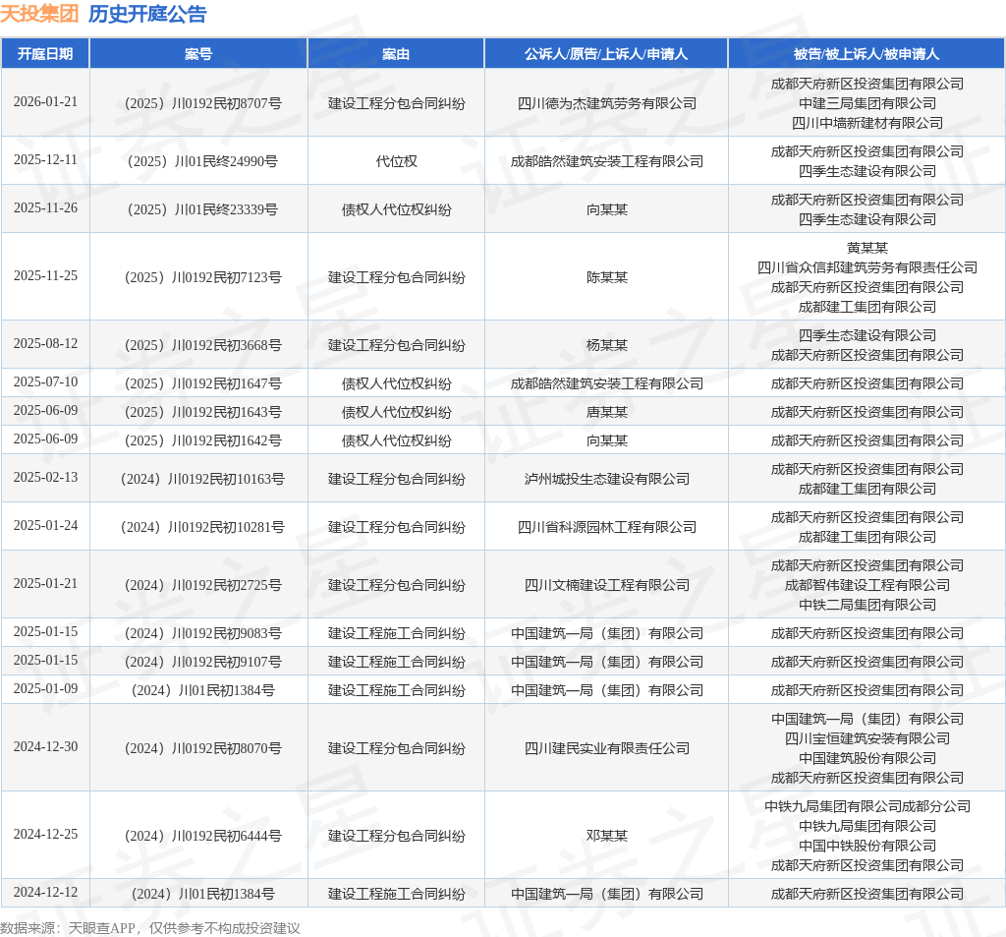Screen dimensions: 1006x937
Task: Click case number (2025)川0192民初1643号
Action: pos(202,412)
